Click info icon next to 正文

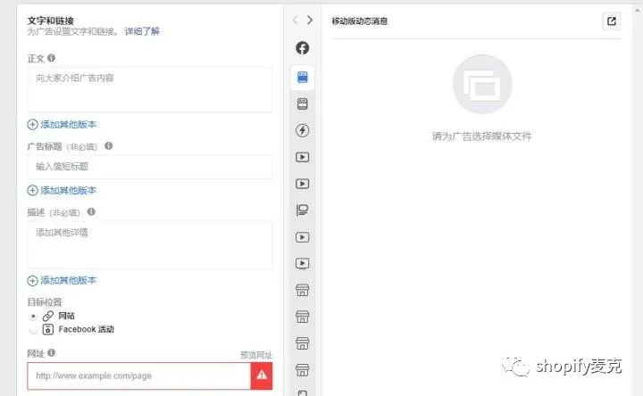(51, 58)
